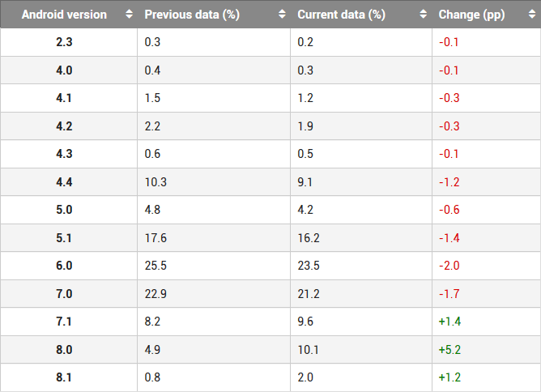Select the Current data (%) header text
Screen dimensions: 541x392
pyautogui.click(x=341, y=15)
